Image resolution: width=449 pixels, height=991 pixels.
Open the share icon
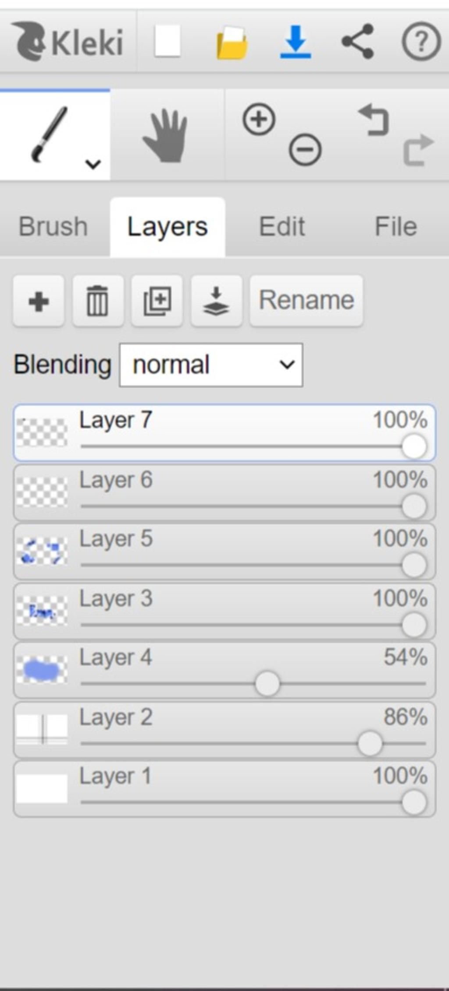[x=358, y=42]
